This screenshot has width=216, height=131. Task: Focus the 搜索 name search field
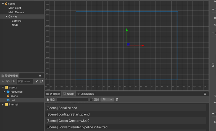point(25,81)
